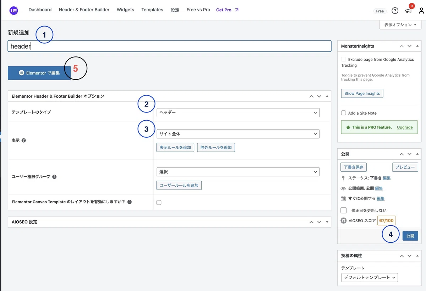Open テンプレートのタイプ dropdown showing ヘッダー
The width and height of the screenshot is (426, 291).
click(x=238, y=112)
